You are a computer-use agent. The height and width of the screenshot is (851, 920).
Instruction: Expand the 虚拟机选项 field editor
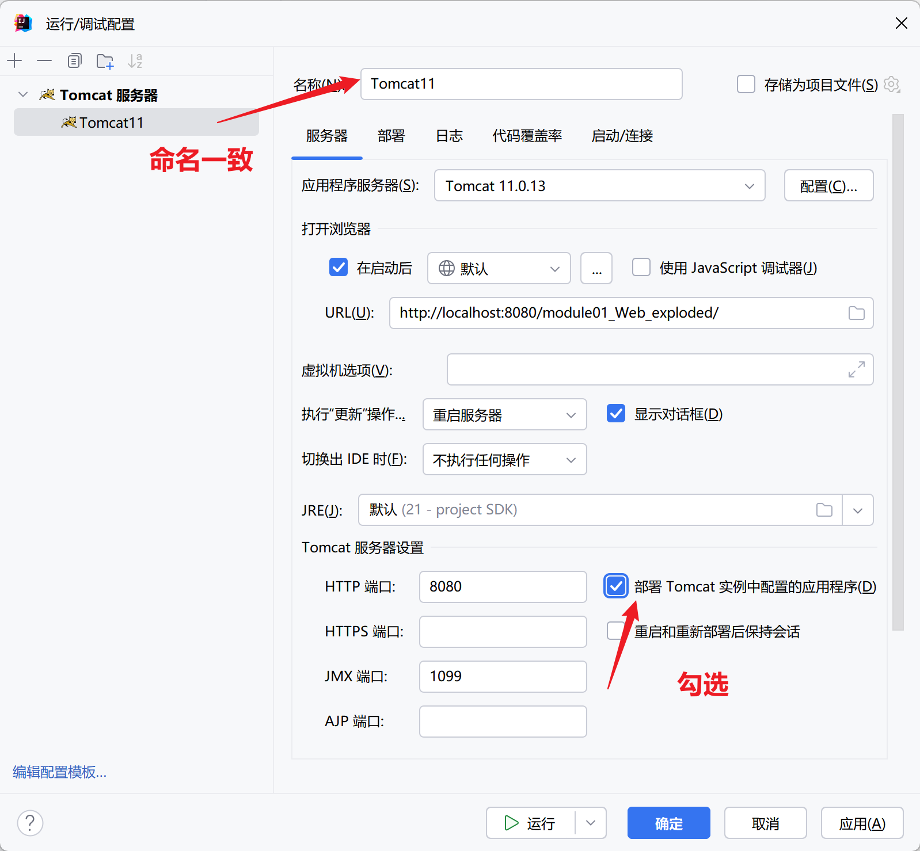point(857,369)
